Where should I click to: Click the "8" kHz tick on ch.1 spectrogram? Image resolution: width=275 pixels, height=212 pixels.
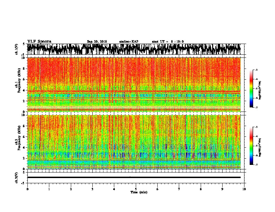coord(24,69)
